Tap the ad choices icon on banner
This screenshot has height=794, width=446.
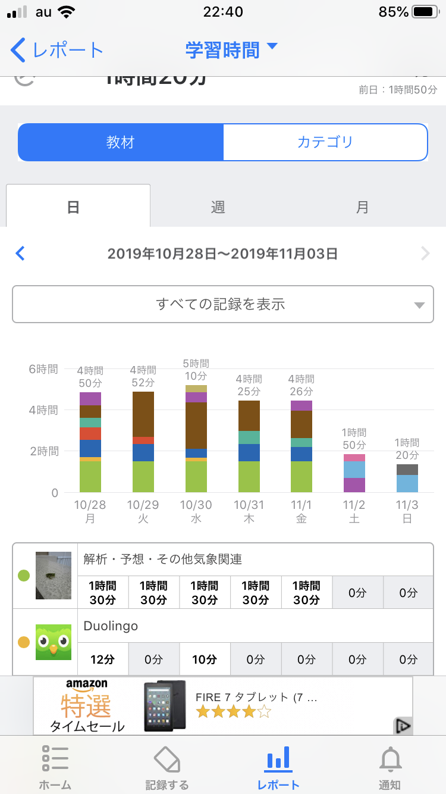tap(403, 726)
